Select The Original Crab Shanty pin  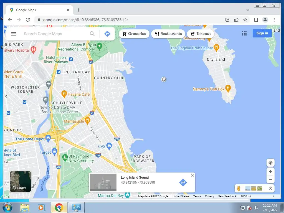(x=216, y=47)
